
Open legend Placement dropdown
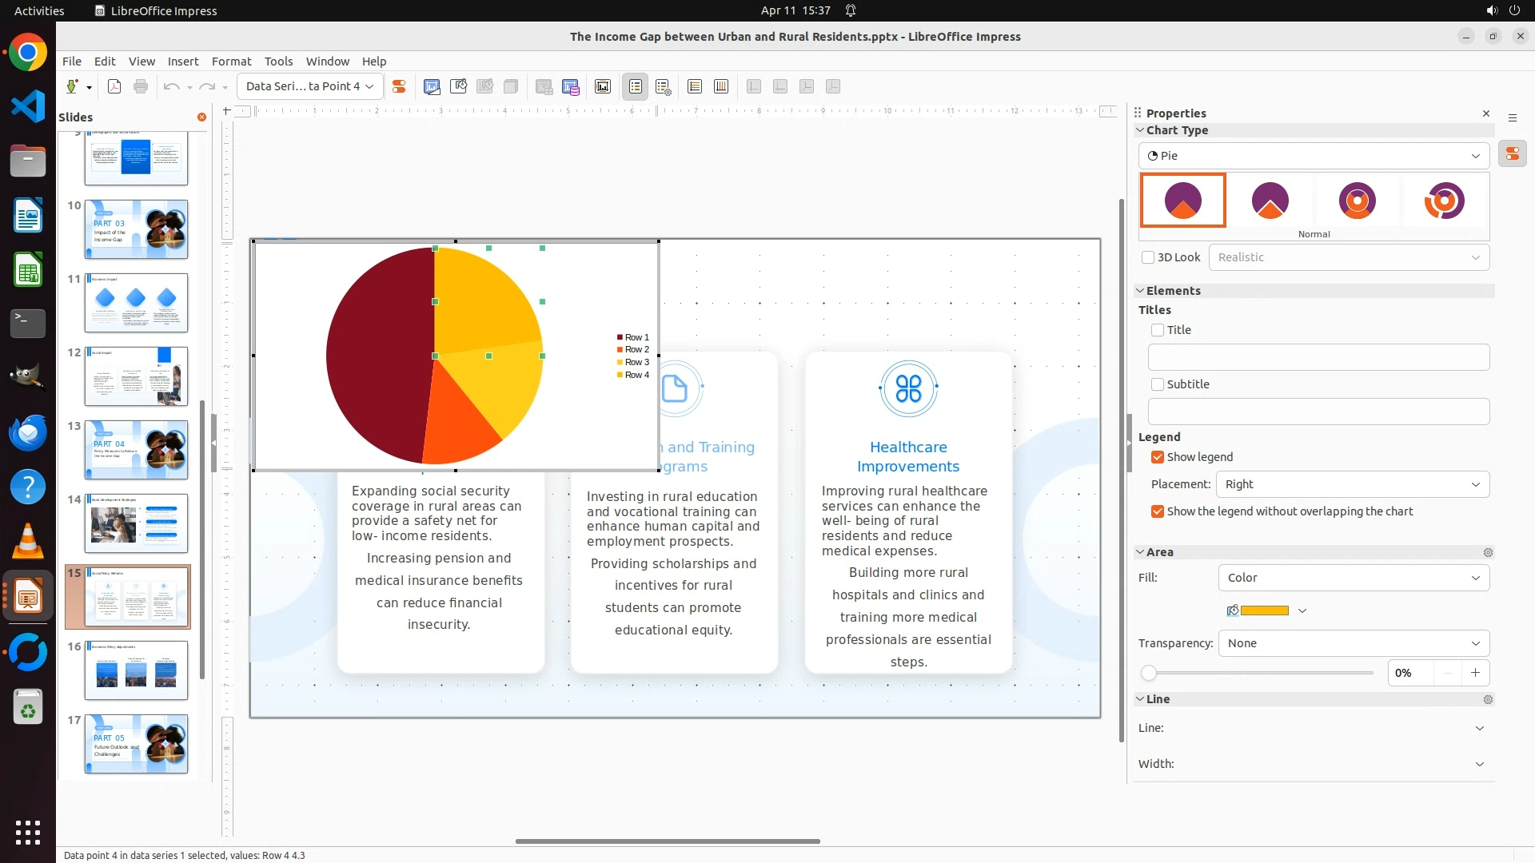pos(1353,484)
